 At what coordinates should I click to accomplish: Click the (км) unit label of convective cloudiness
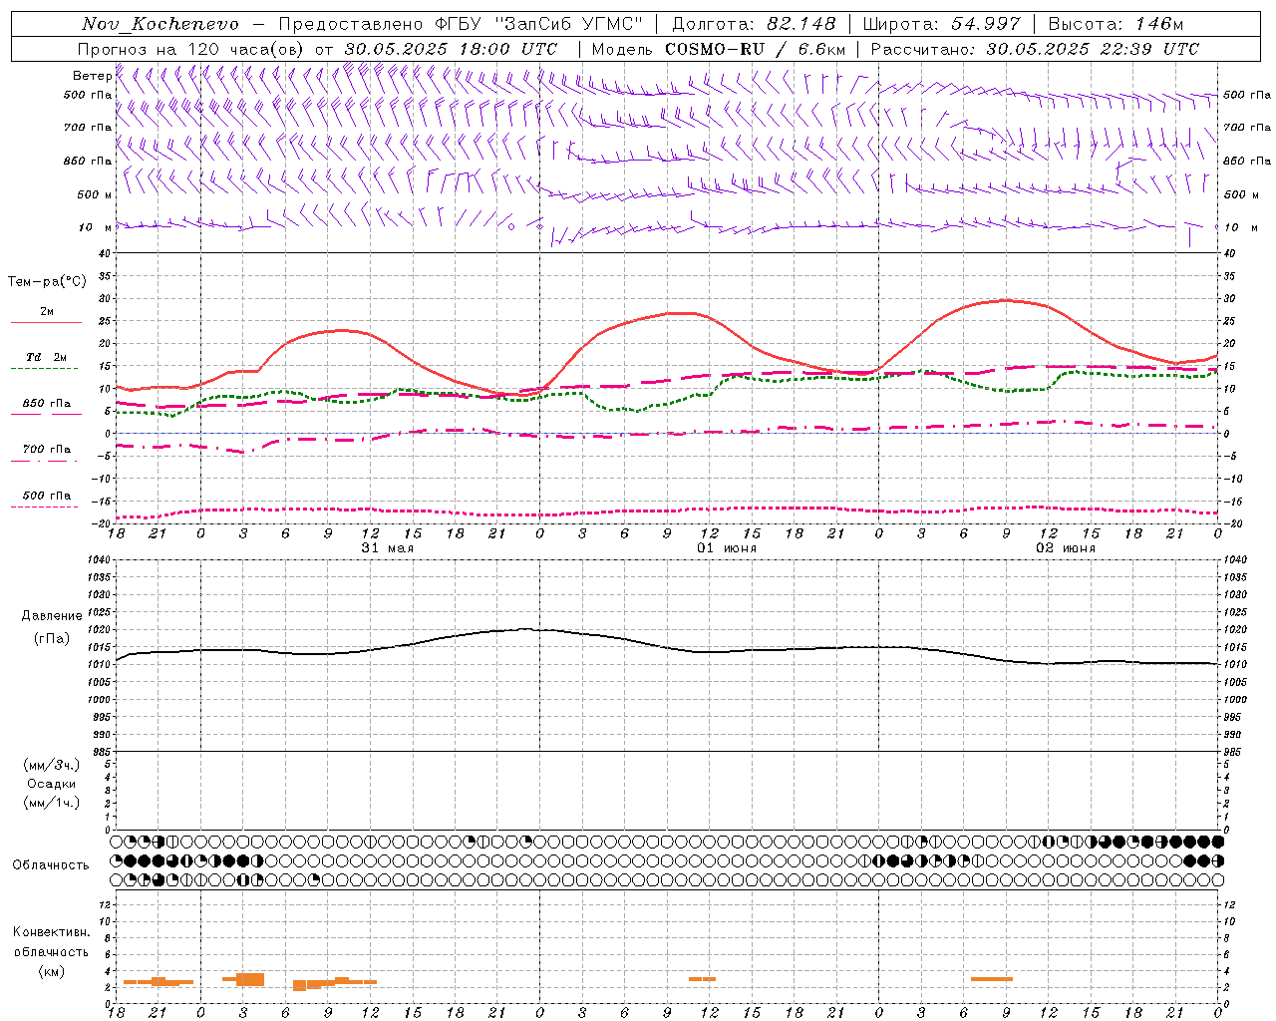click(52, 971)
